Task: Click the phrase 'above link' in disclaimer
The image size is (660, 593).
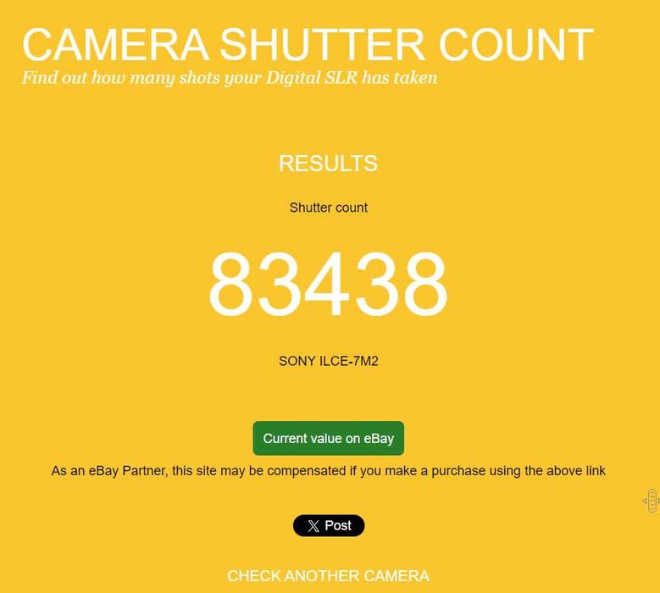Action: tap(565, 470)
